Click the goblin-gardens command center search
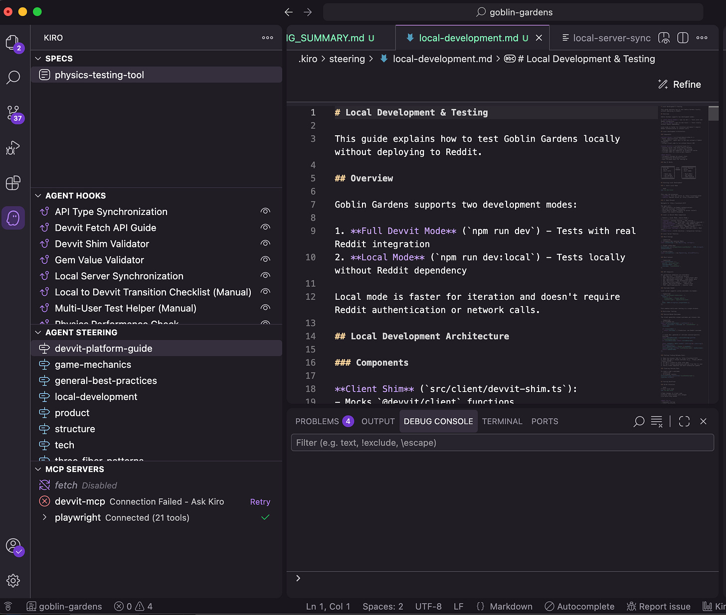The height and width of the screenshot is (615, 726). (513, 12)
